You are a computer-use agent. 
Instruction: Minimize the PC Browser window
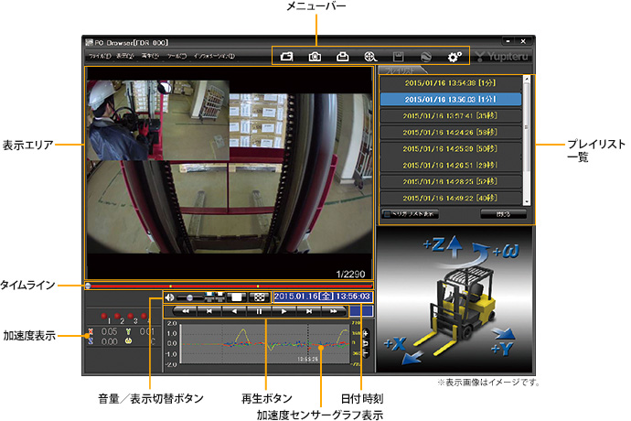(x=508, y=41)
